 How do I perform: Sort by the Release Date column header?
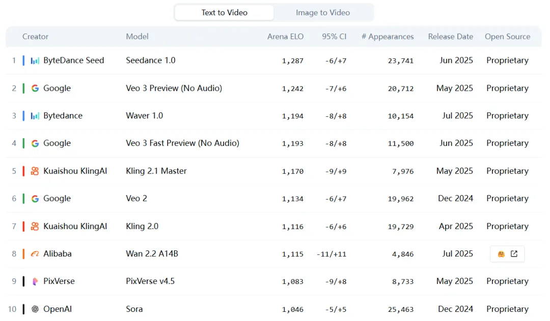pyautogui.click(x=450, y=37)
